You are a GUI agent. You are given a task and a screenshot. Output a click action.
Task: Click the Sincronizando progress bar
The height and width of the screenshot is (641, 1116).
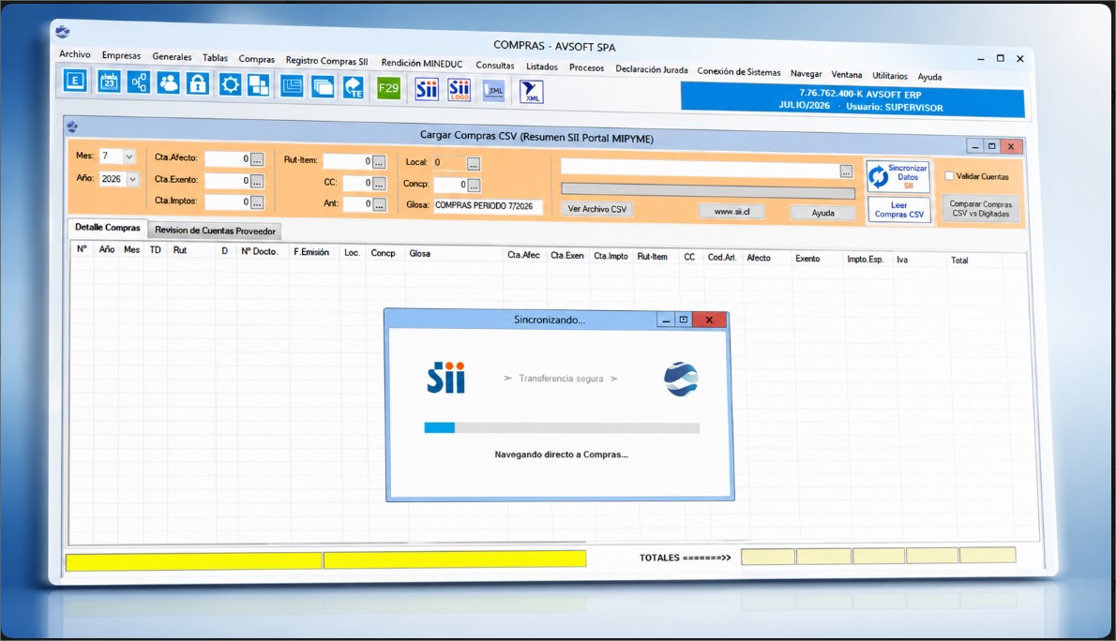(x=562, y=427)
